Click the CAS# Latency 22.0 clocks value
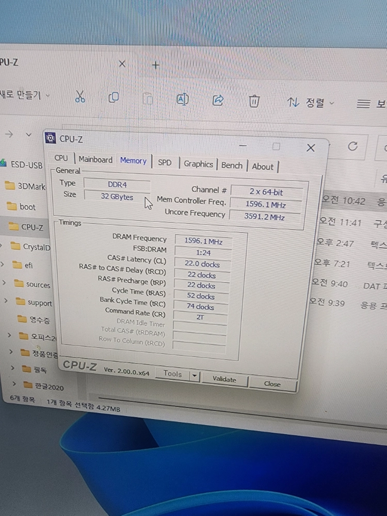387x516 pixels. [x=202, y=264]
